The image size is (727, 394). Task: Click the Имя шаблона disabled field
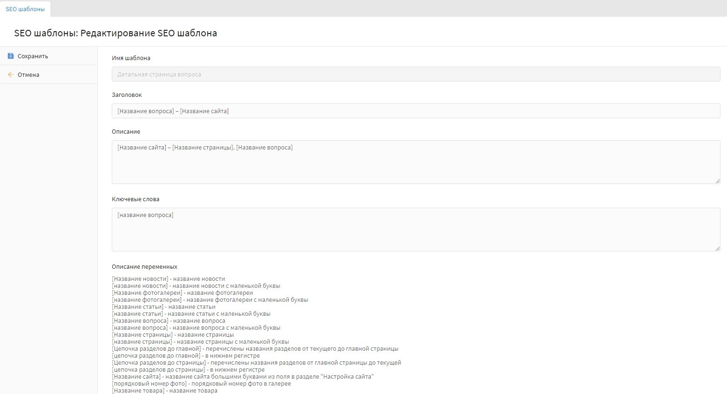pyautogui.click(x=415, y=74)
